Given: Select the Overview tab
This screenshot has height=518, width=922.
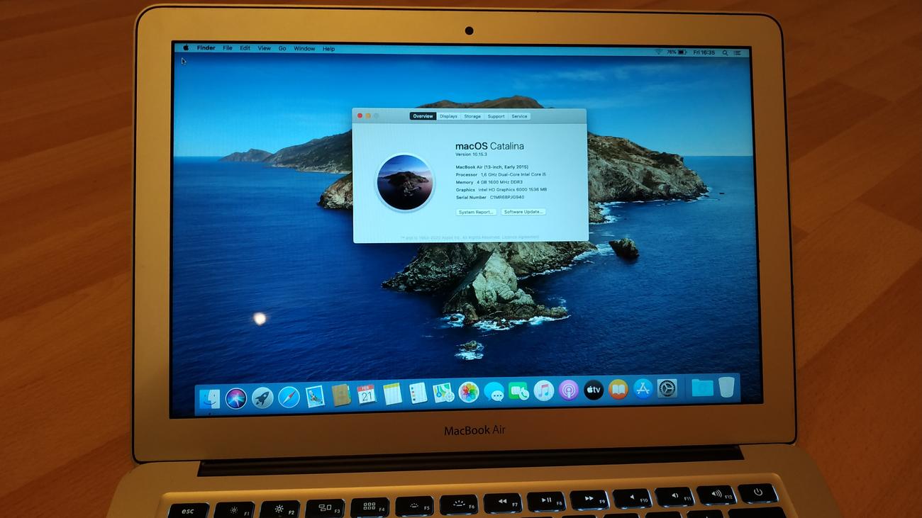Looking at the screenshot, I should [423, 116].
